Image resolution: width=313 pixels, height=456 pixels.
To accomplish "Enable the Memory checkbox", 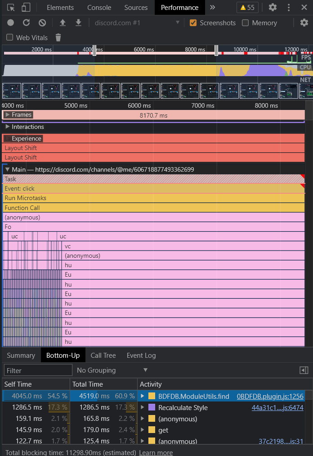I will pos(246,23).
